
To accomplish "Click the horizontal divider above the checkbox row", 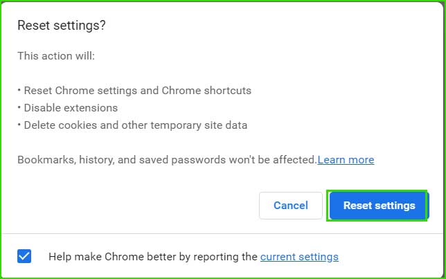I will coord(223,234).
